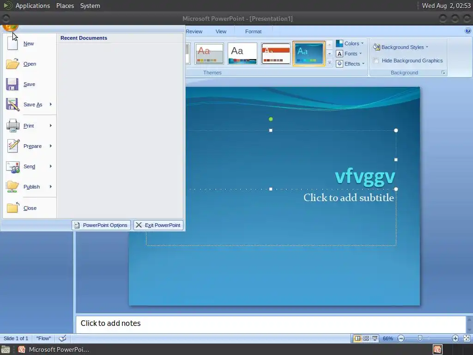Click the zoom out minus icon
The width and height of the screenshot is (473, 355).
pyautogui.click(x=401, y=338)
